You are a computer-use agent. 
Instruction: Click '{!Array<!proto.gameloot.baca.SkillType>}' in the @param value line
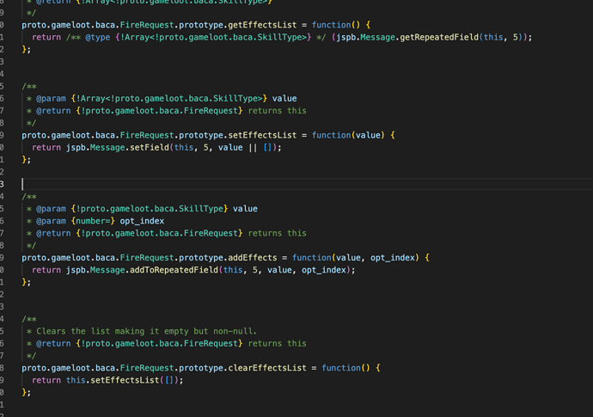click(x=169, y=99)
